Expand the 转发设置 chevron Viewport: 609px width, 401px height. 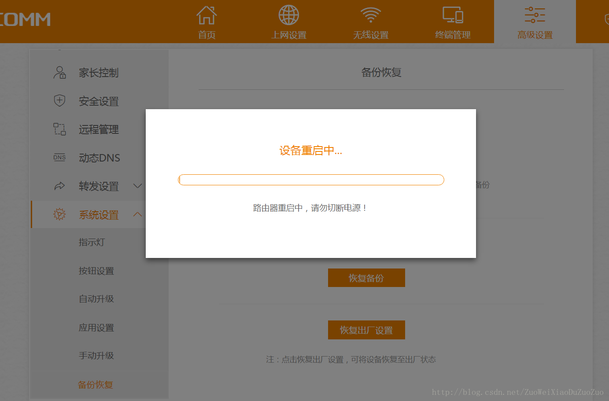click(x=137, y=186)
